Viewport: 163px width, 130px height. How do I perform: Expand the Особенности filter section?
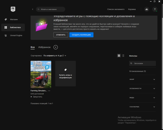(142, 89)
